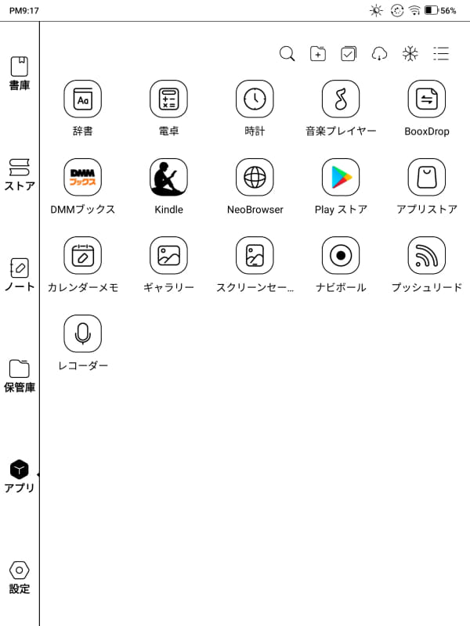Open the 設定 settings tab
Image resolution: width=470 pixels, height=626 pixels.
[19, 577]
